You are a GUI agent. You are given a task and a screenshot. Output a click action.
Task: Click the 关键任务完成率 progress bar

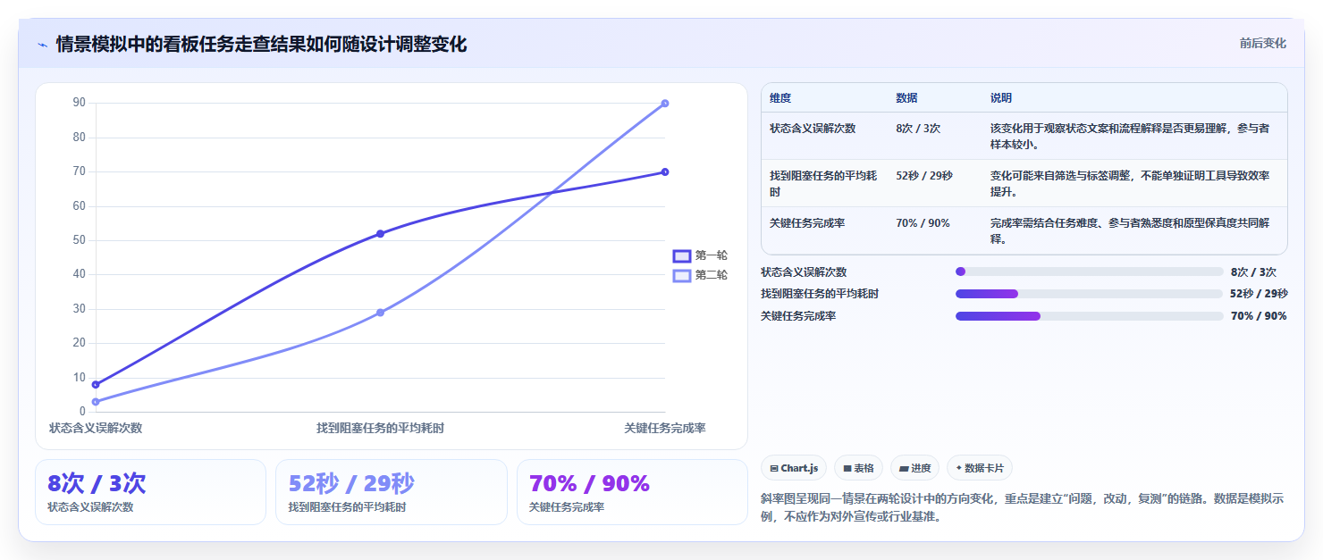point(1089,316)
